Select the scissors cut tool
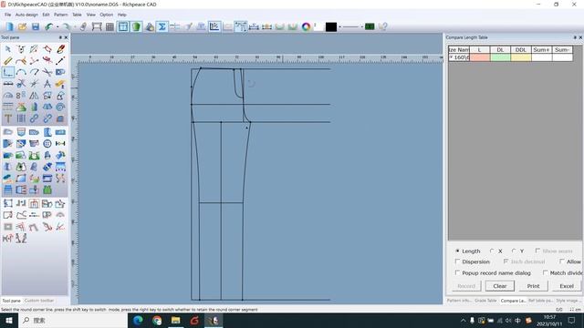The image size is (584, 328). click(x=47, y=72)
